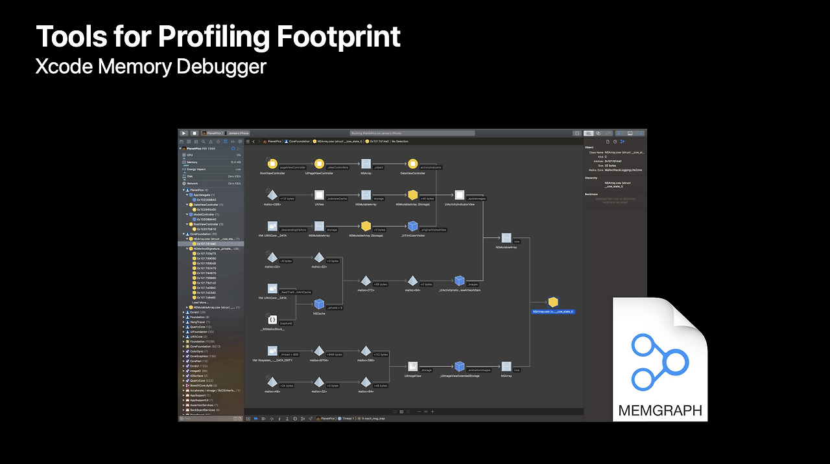The image size is (830, 464).
Task: Collapse the PlanetPics (4) group
Action: click(184, 190)
